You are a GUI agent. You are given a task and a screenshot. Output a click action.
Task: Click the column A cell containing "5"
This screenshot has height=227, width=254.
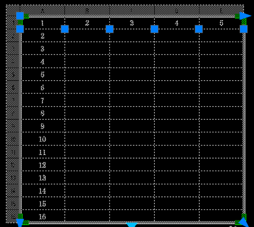[x=43, y=74]
